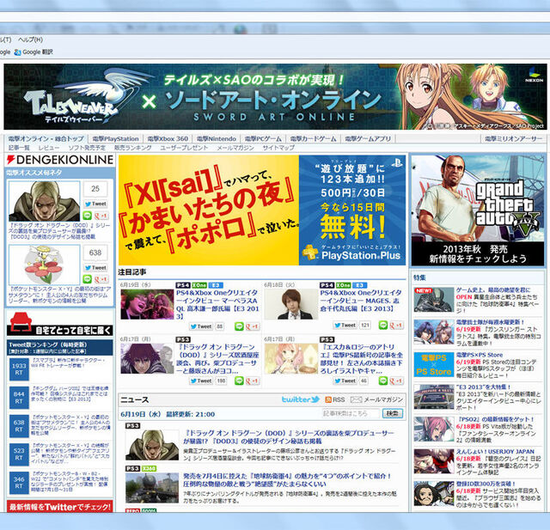550x530 pixels.
Task: Click LINE icon next to 188 tweet count
Action: (239, 381)
